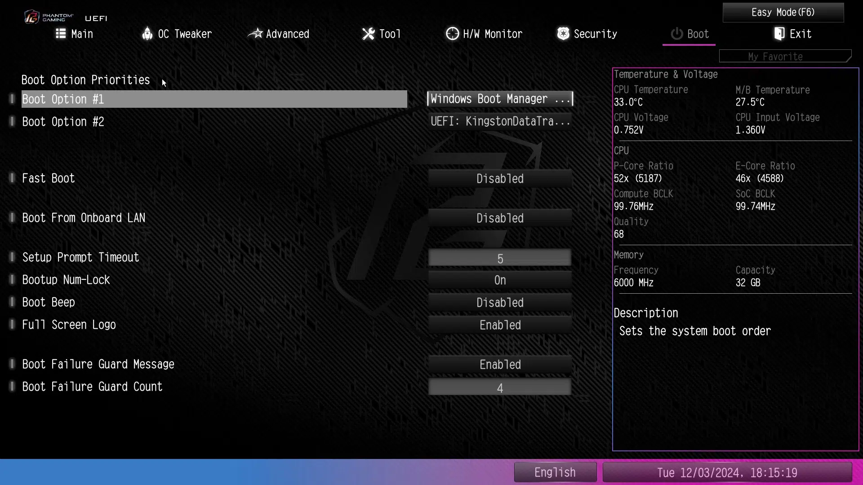This screenshot has width=863, height=485.
Task: Change Fast Boot Disabled setting
Action: tap(500, 178)
